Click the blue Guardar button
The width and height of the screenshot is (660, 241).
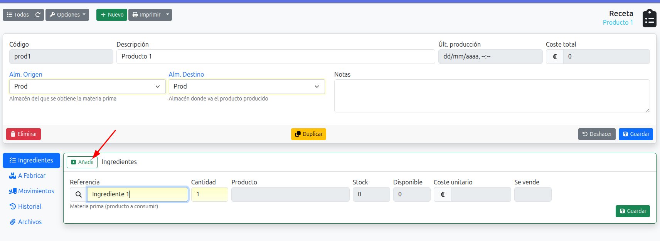[x=635, y=134]
